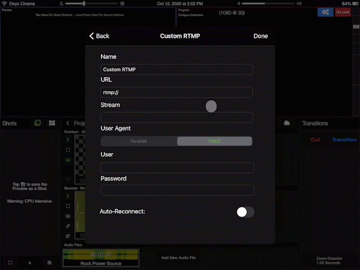Toggle the Auto-Reconnect switch

[x=245, y=212]
